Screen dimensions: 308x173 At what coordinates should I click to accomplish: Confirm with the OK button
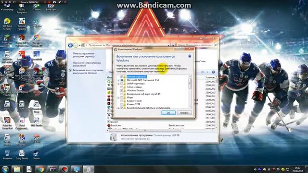click(x=168, y=113)
